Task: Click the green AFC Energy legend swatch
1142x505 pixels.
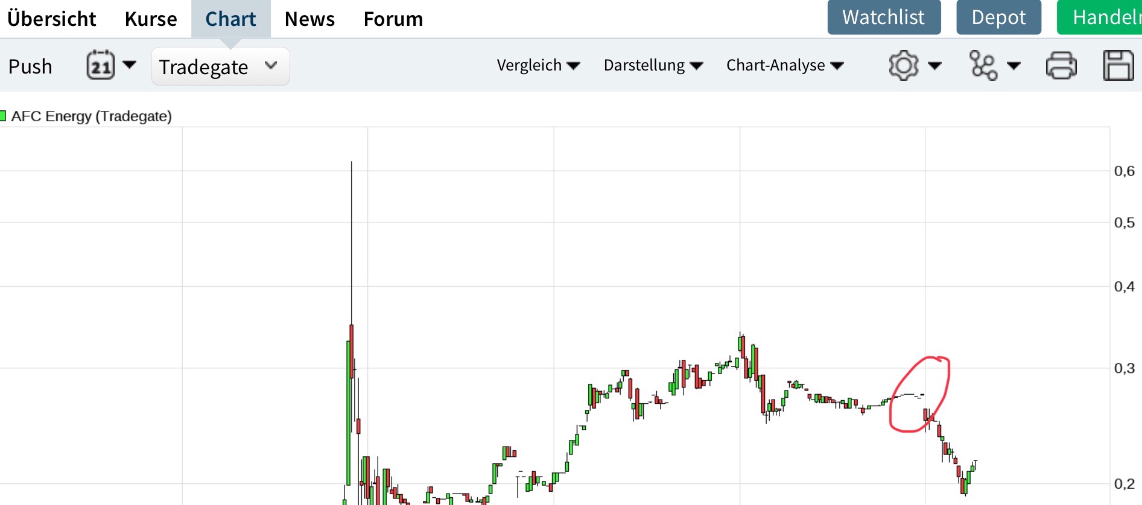Action: (2, 116)
